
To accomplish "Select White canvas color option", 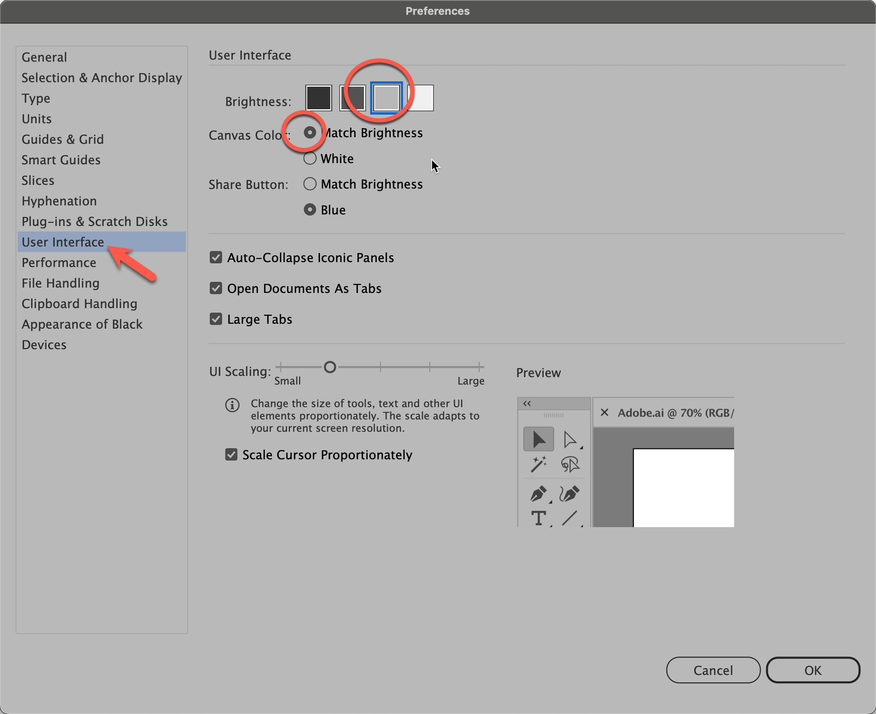I will (x=309, y=159).
